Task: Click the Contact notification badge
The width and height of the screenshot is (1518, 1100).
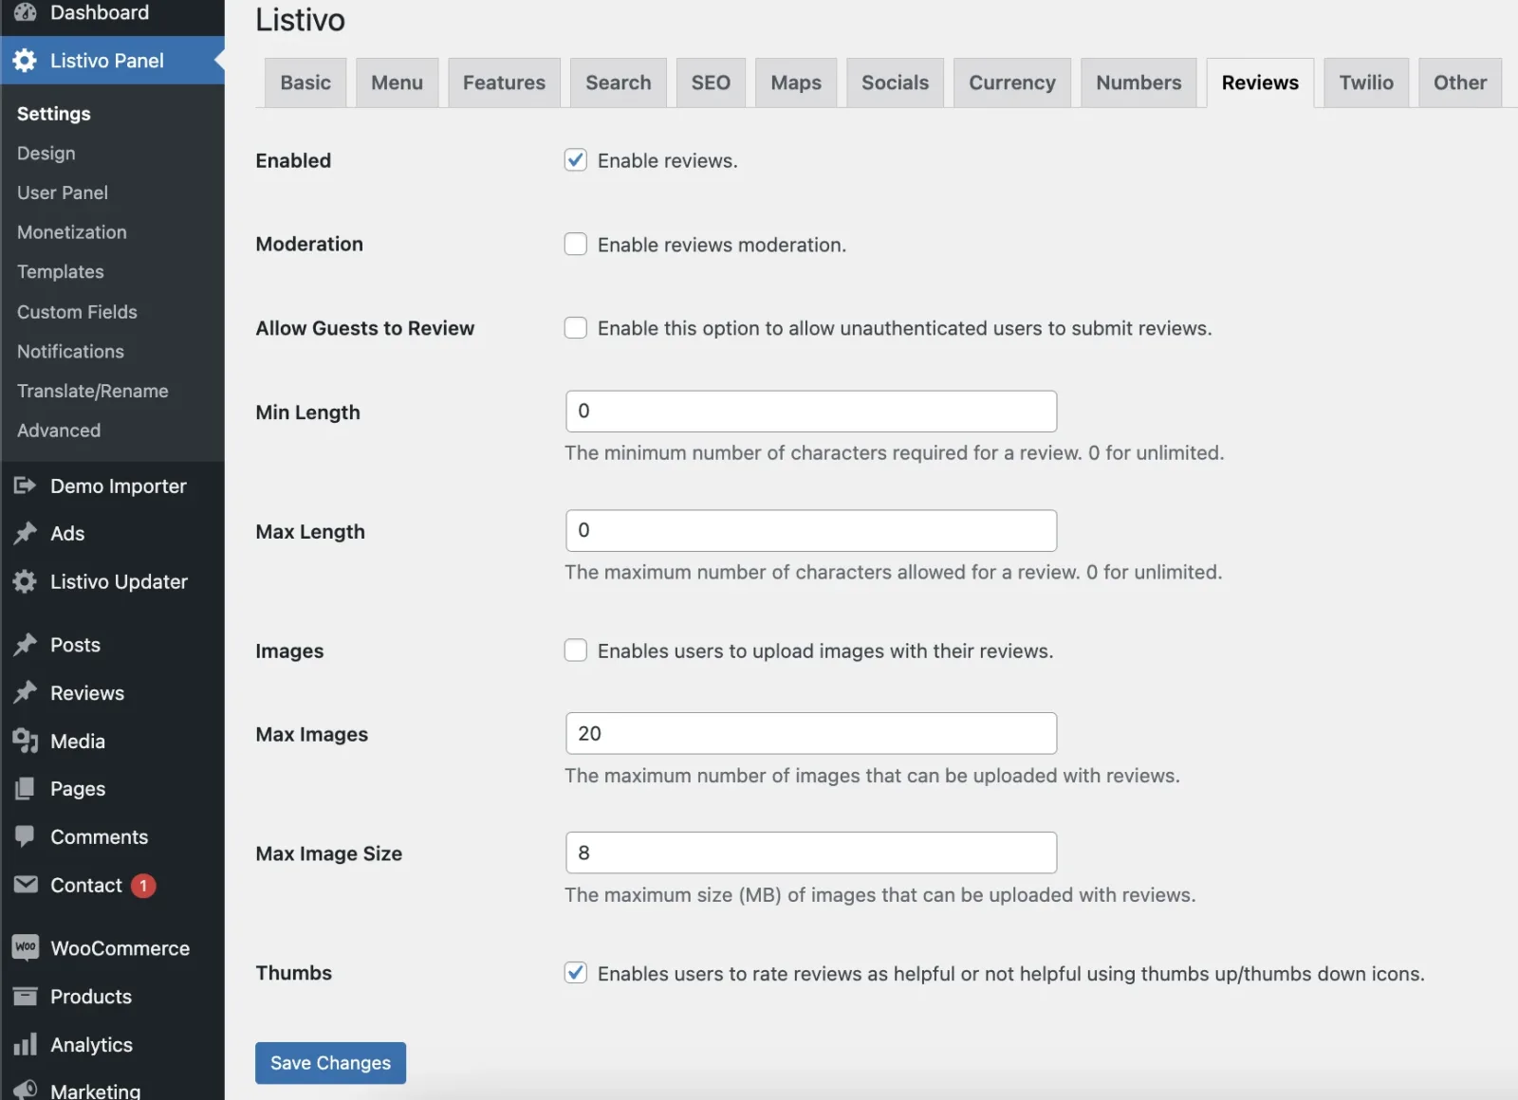Action: (143, 886)
